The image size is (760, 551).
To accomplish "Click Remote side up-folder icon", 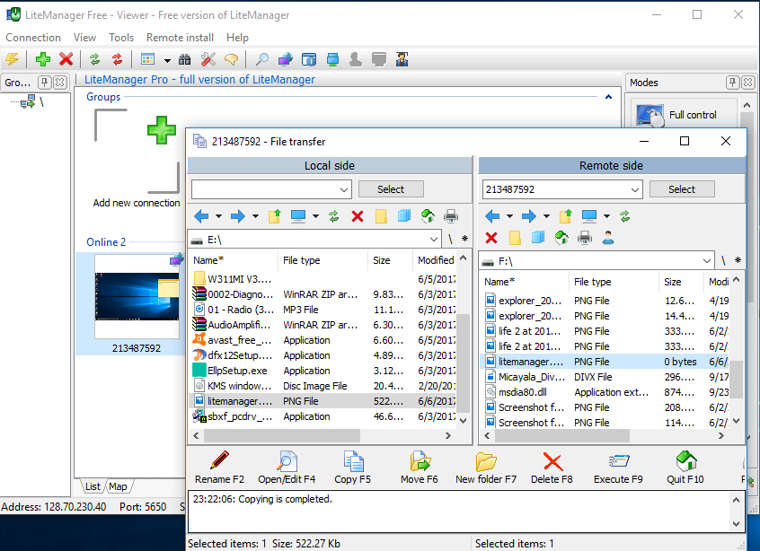I will tap(566, 216).
